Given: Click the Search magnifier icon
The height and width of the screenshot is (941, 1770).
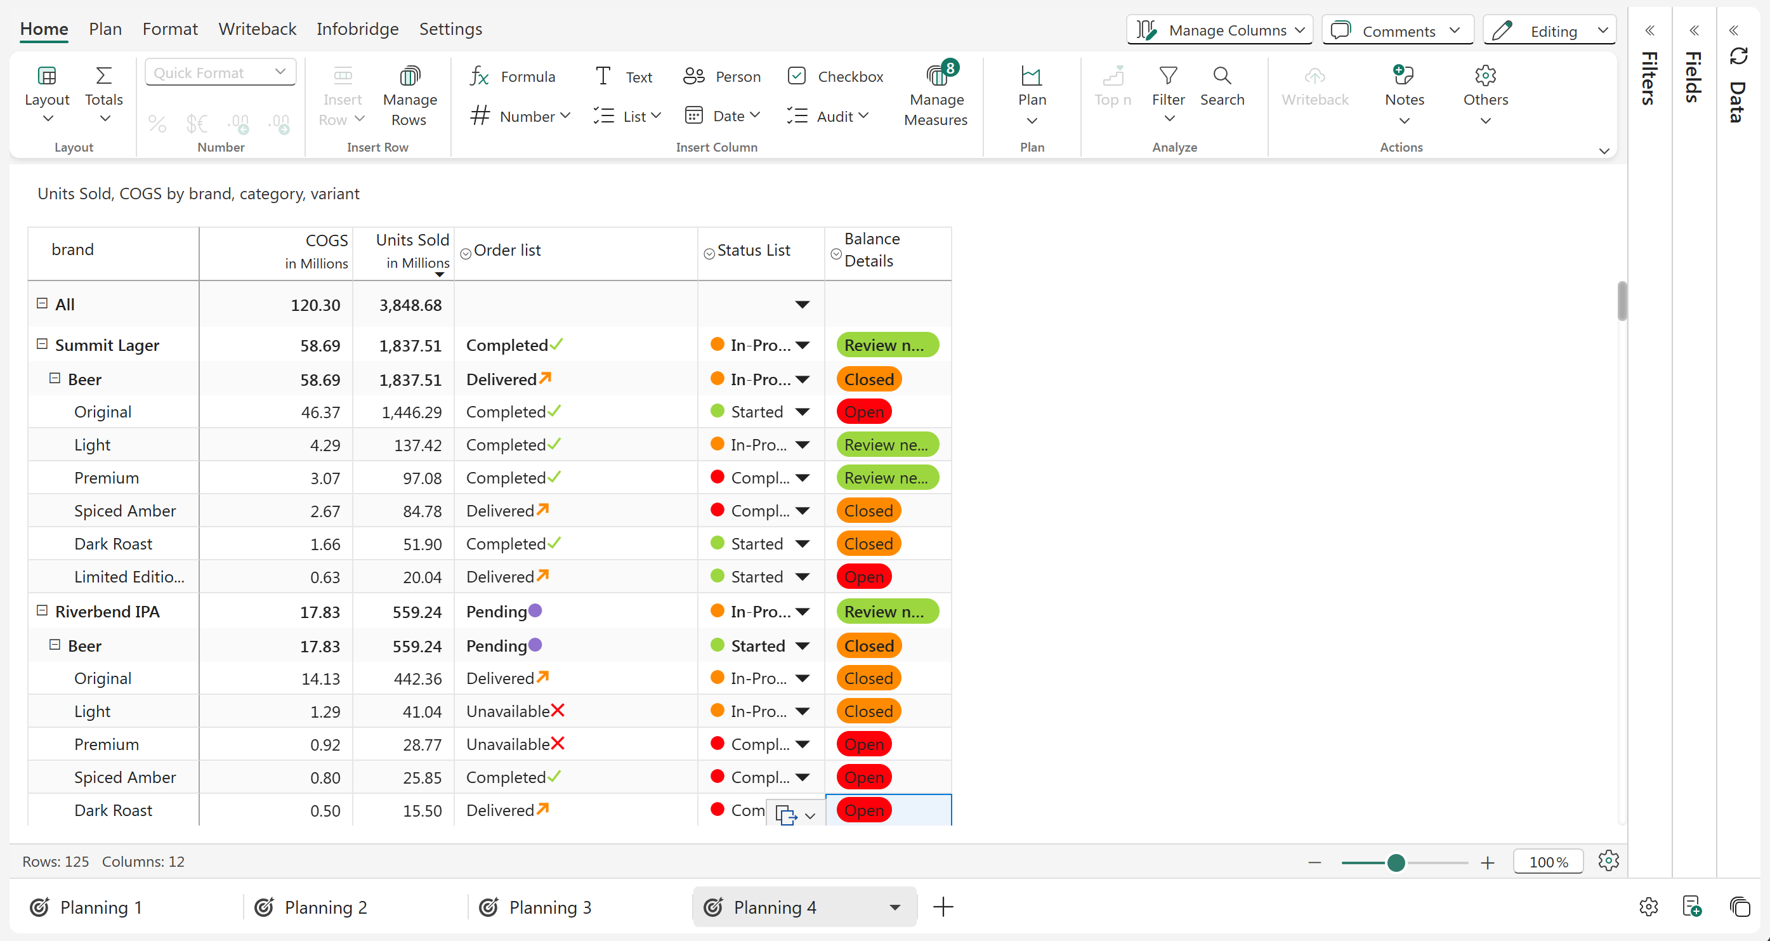Looking at the screenshot, I should [x=1222, y=76].
